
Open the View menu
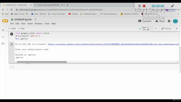click(x=23, y=24)
